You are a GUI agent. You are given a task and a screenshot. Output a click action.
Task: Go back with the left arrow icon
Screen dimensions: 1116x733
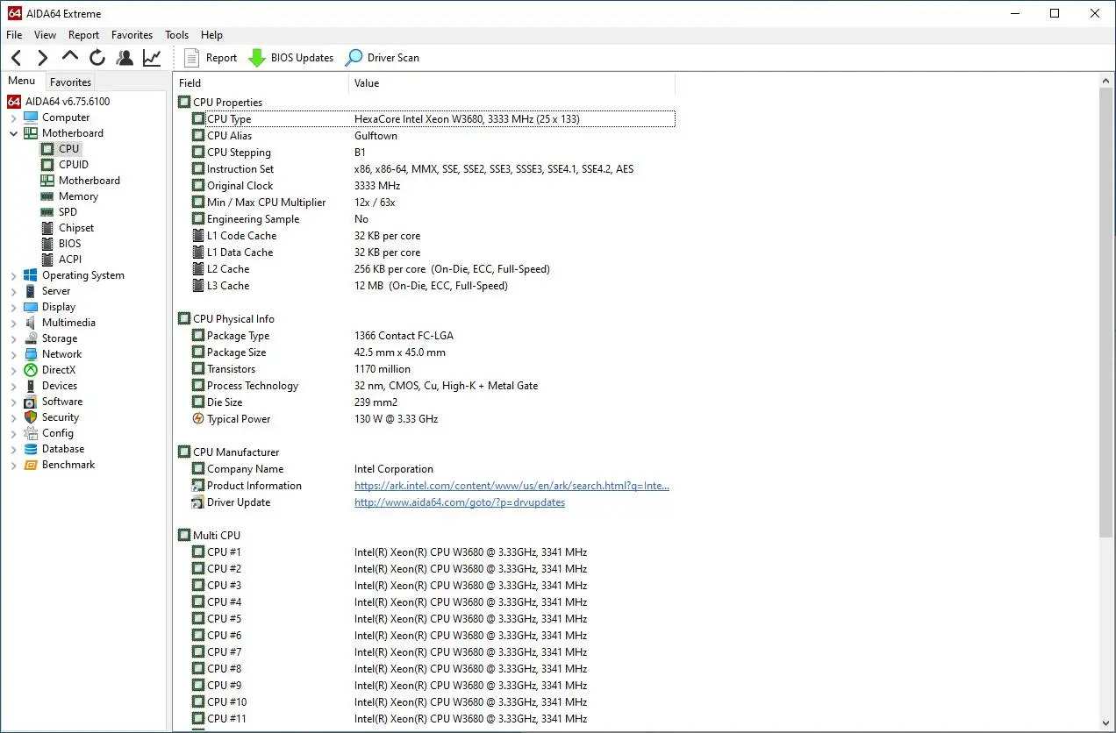pyautogui.click(x=17, y=58)
